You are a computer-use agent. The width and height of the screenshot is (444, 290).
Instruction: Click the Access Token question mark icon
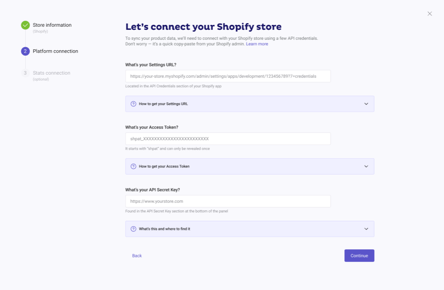click(133, 166)
